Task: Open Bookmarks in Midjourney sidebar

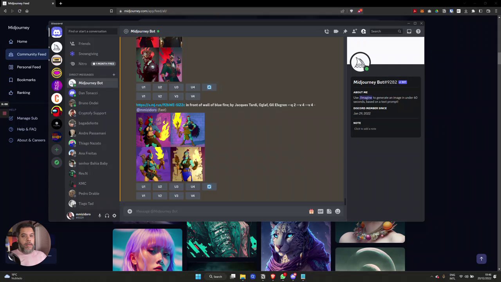Action: tap(23, 80)
